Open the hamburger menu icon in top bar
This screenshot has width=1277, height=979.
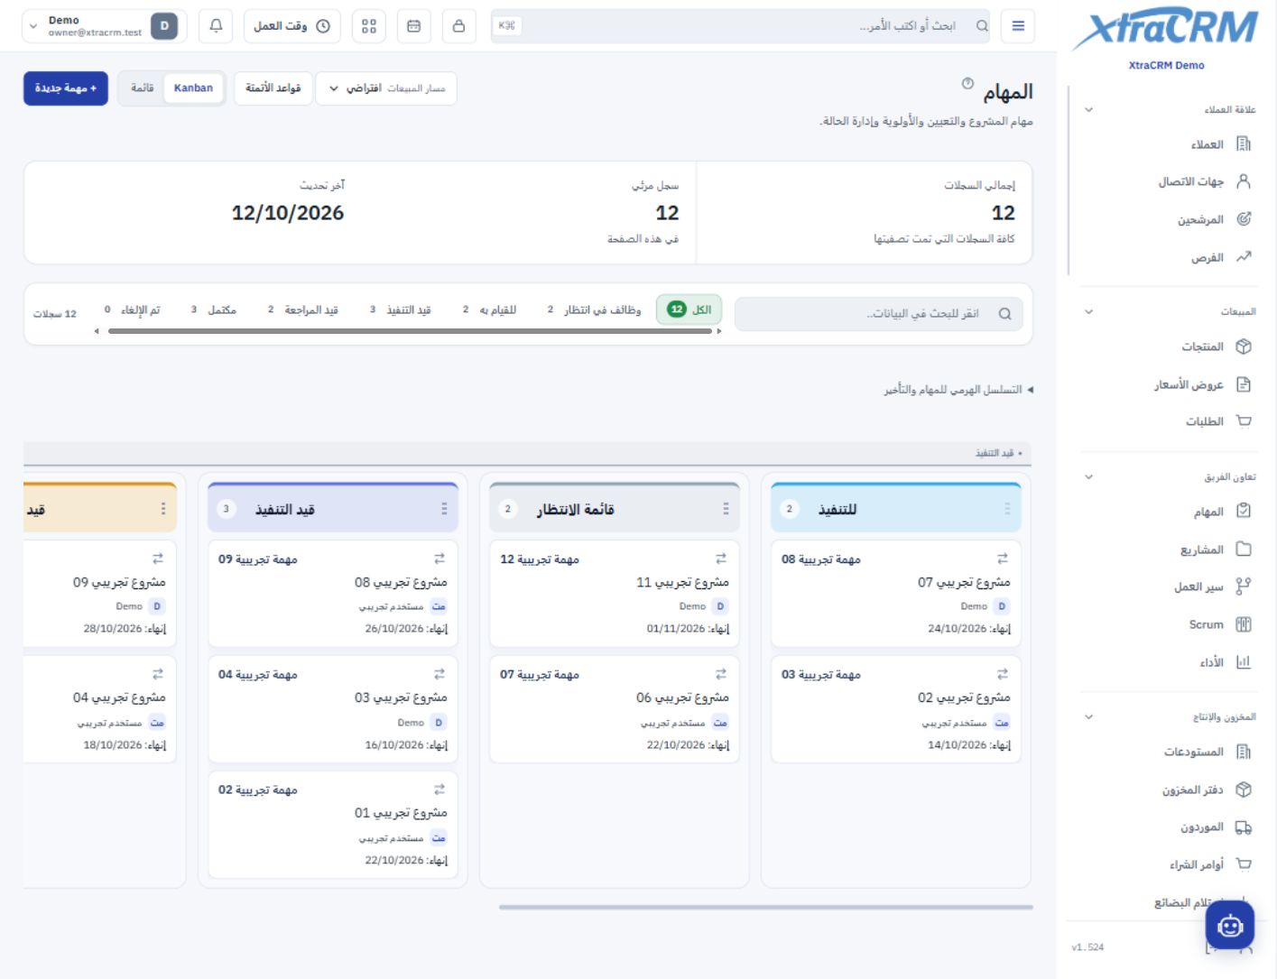click(x=1018, y=26)
